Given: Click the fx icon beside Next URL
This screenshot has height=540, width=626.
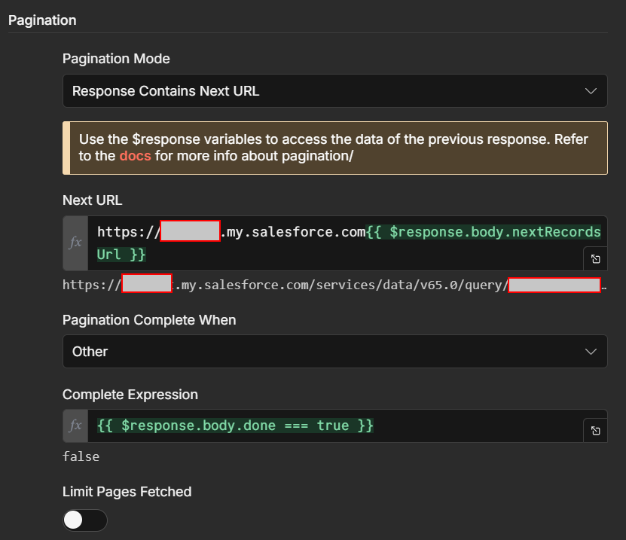Looking at the screenshot, I should click(x=75, y=243).
